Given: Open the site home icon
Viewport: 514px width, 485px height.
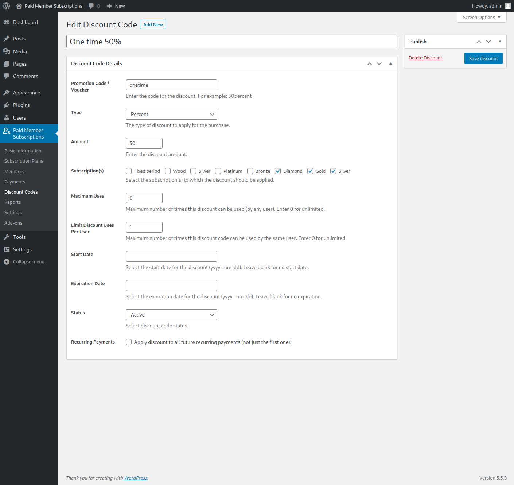Looking at the screenshot, I should point(19,6).
